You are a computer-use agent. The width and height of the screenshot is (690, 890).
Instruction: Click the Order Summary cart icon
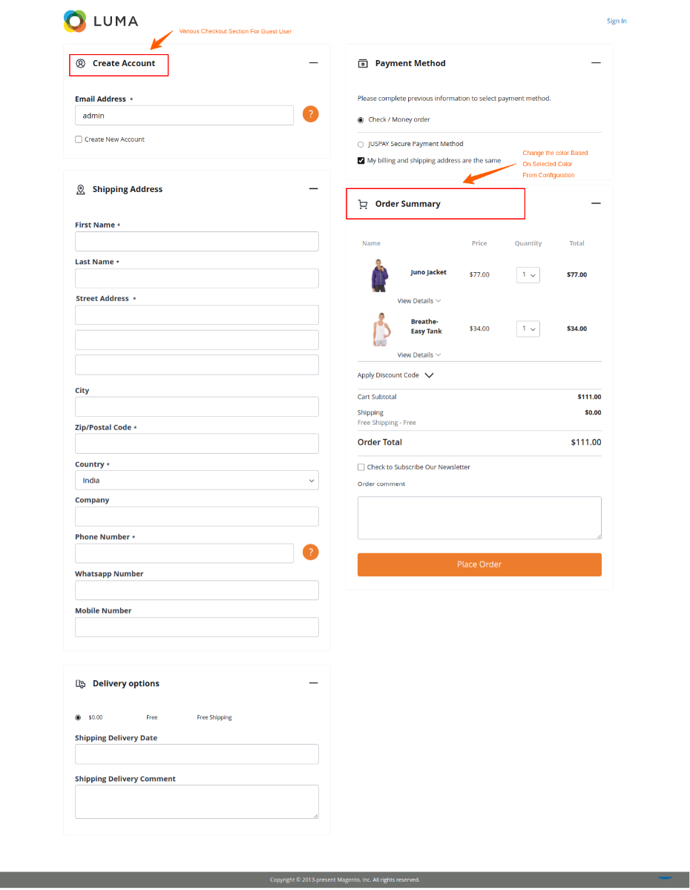363,203
